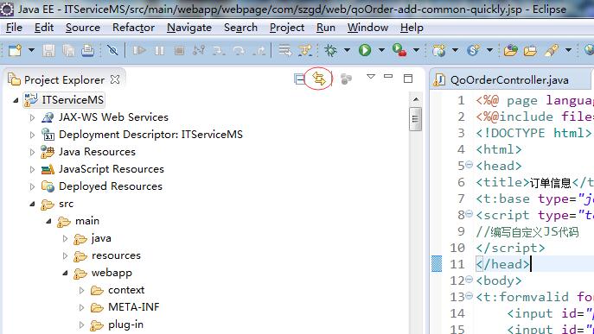Click the Drop to Frame icon
The image size is (594, 334).
click(x=284, y=50)
